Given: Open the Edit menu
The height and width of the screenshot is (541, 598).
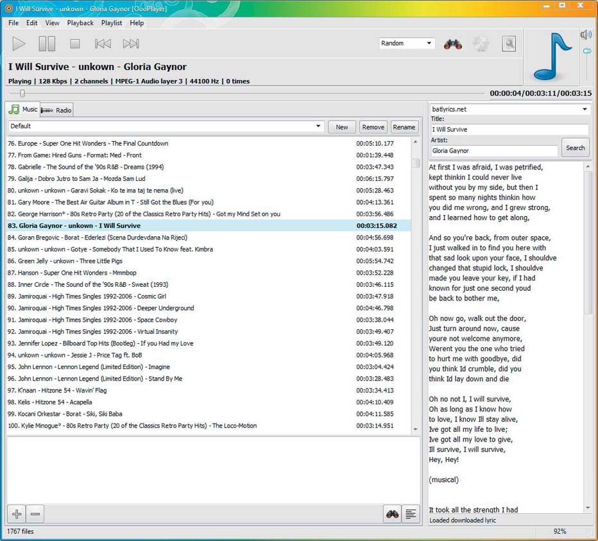Looking at the screenshot, I should 31,23.
